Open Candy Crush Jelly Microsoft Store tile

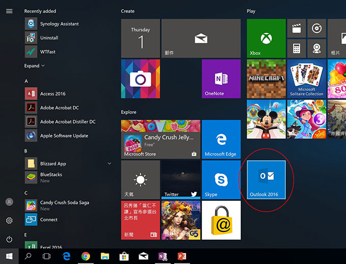(161, 139)
